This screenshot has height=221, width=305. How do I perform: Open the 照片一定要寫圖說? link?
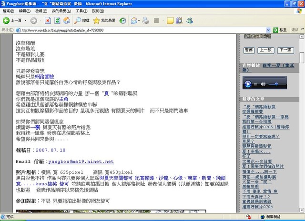click(261, 136)
